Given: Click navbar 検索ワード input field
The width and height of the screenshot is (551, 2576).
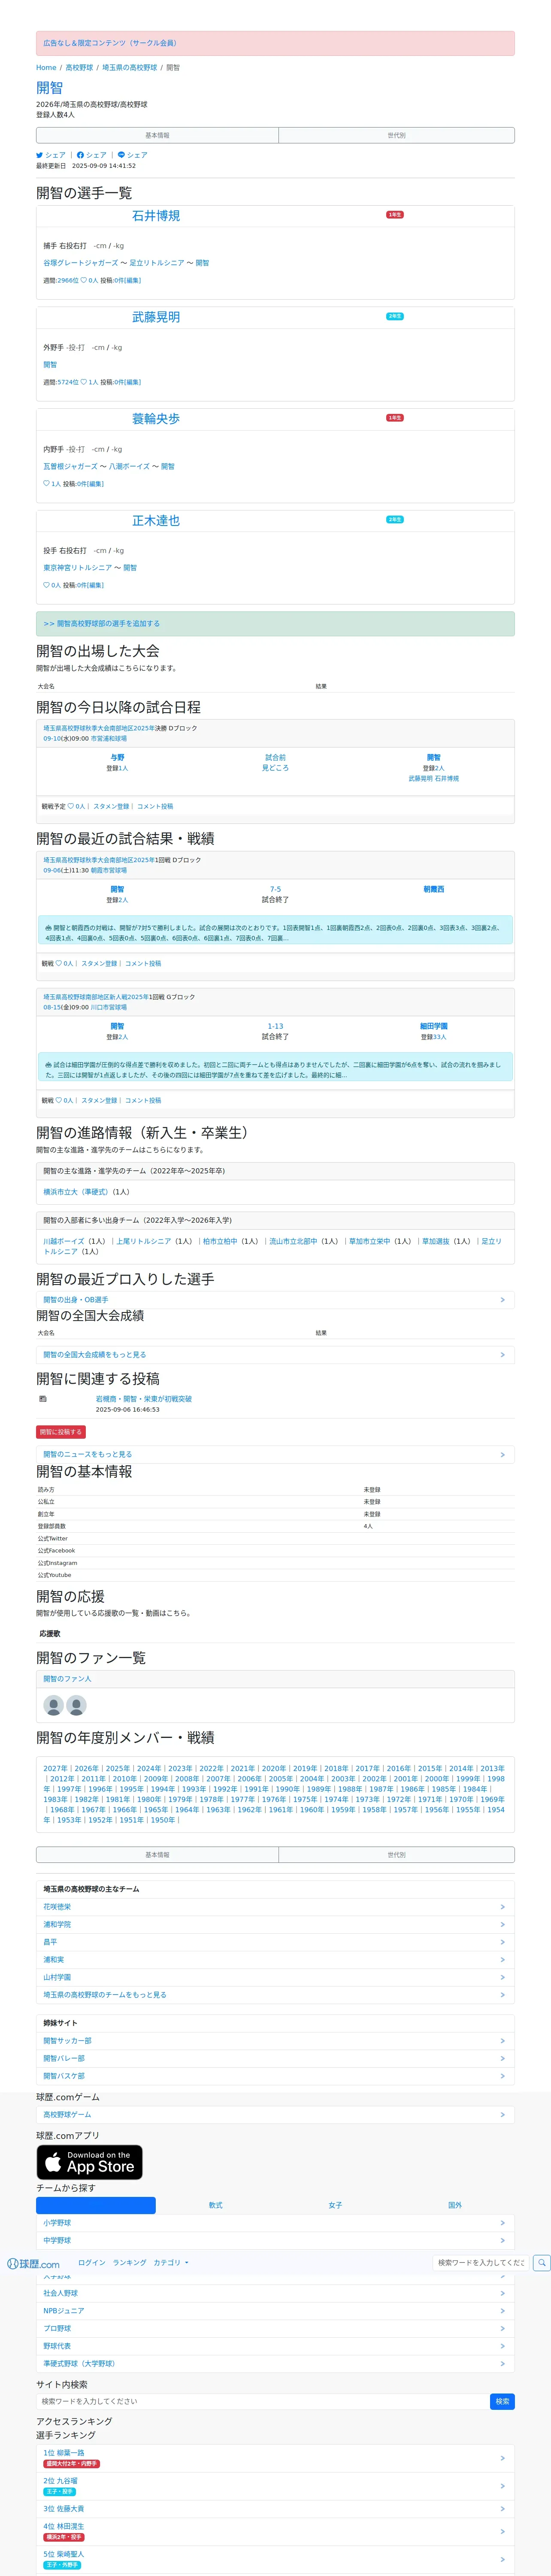Looking at the screenshot, I should (480, 2262).
